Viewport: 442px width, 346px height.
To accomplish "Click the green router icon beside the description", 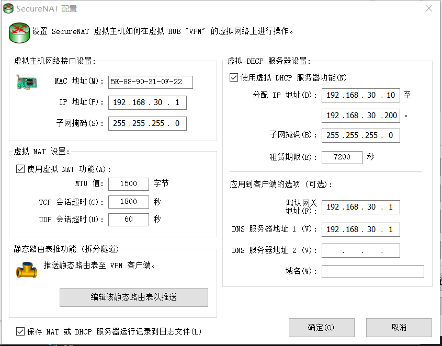I will pos(19,33).
